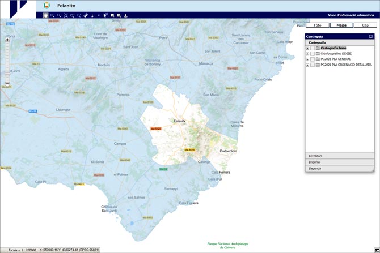Click the PLA ORDENACIÓ DETALLADA folder icon
Screen dimensions: 380x253
pyautogui.click(x=318, y=65)
